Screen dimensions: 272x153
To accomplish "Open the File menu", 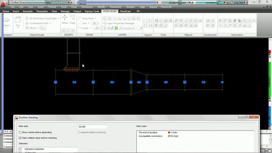I will [x=13, y=7].
